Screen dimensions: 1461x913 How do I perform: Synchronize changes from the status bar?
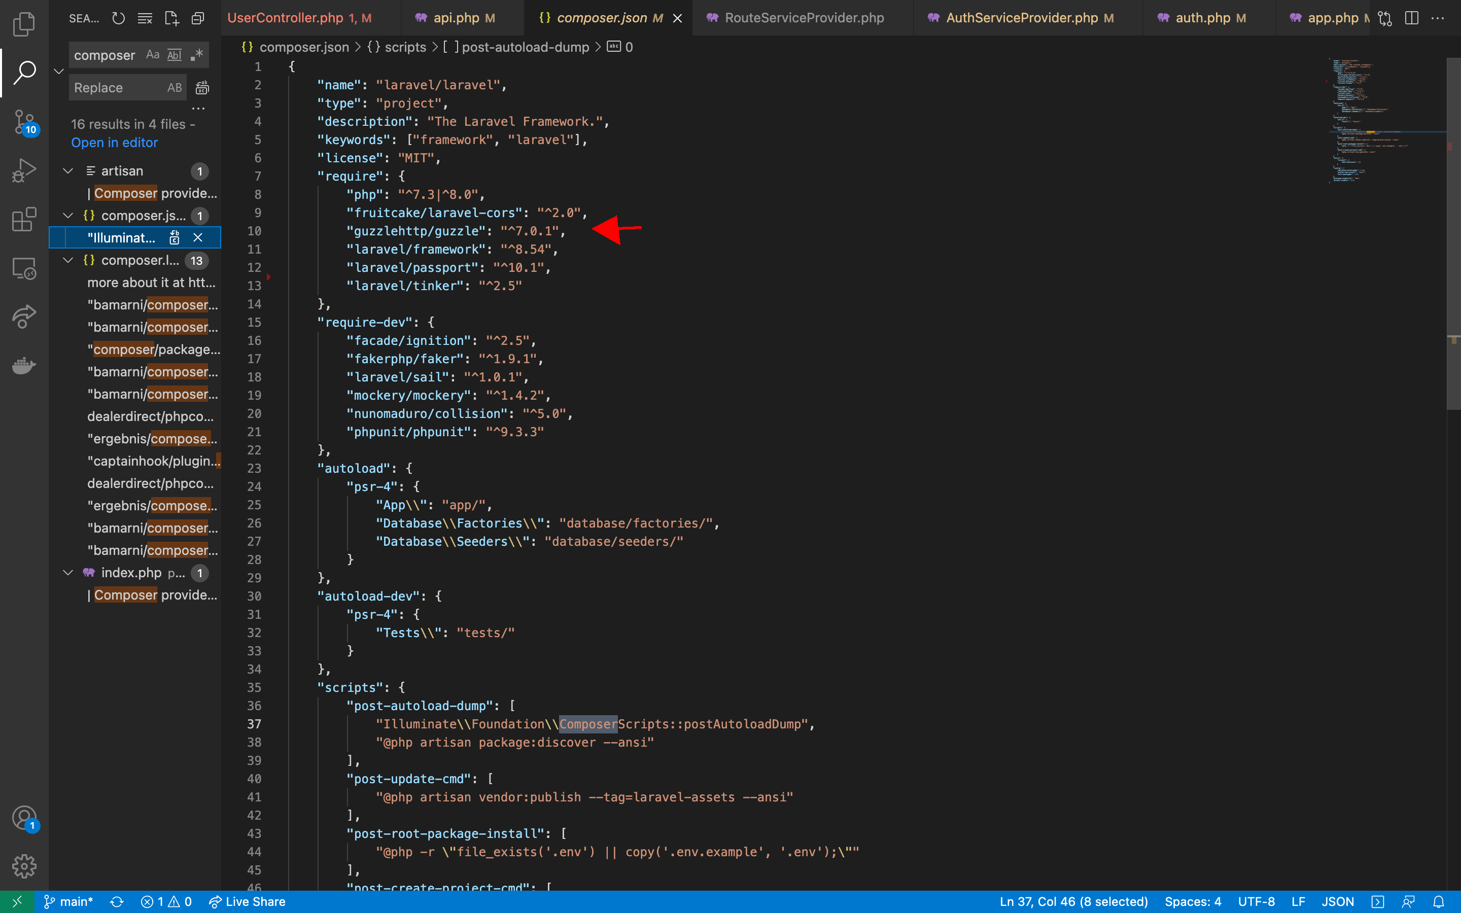point(117,901)
